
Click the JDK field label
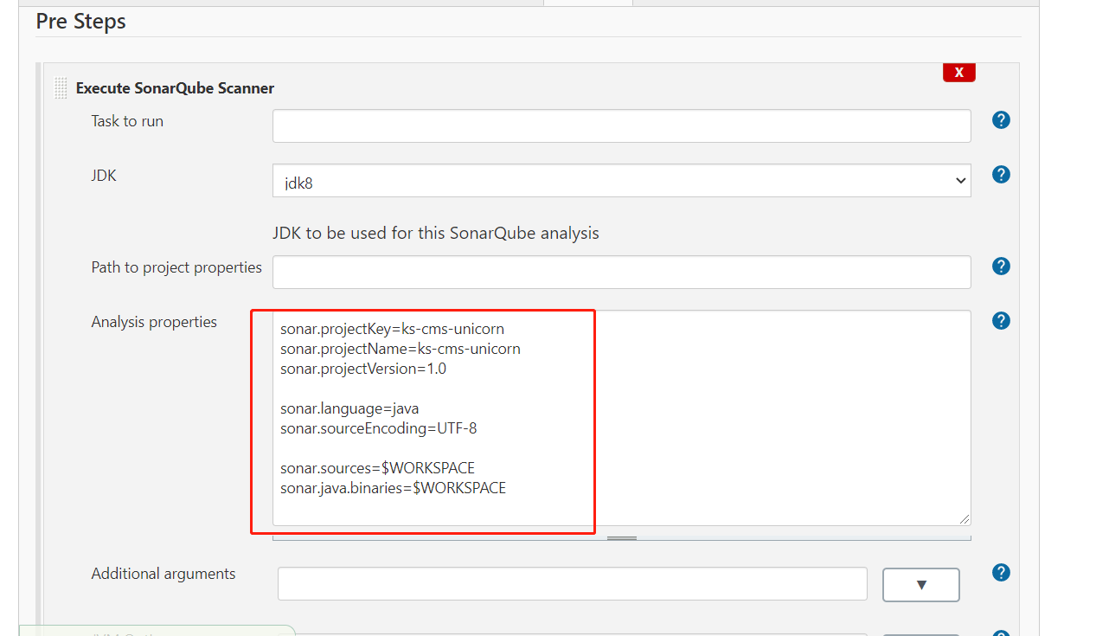104,176
